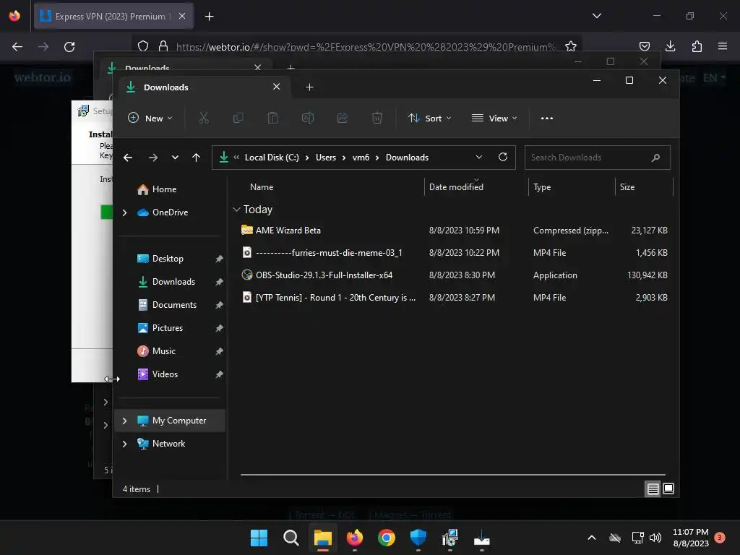
Task: Sort by Size column header
Action: pos(627,187)
